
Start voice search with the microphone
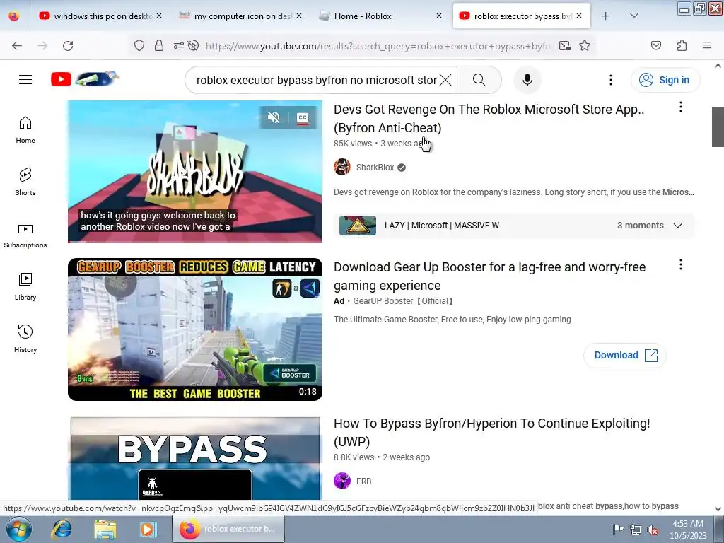coord(527,80)
